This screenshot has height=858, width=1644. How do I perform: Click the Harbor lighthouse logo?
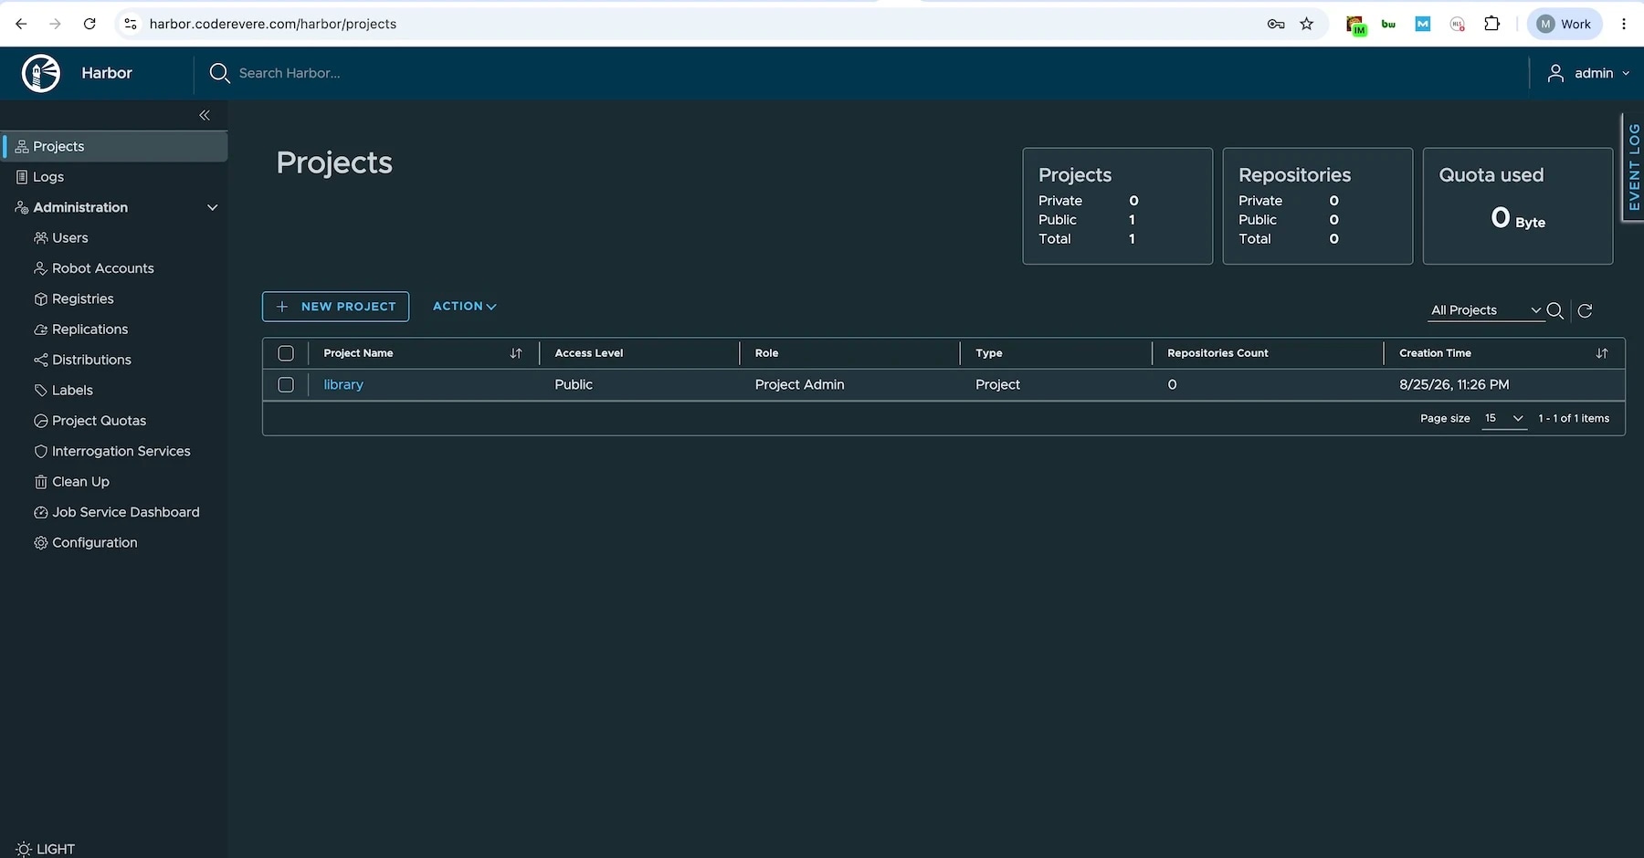(x=41, y=73)
